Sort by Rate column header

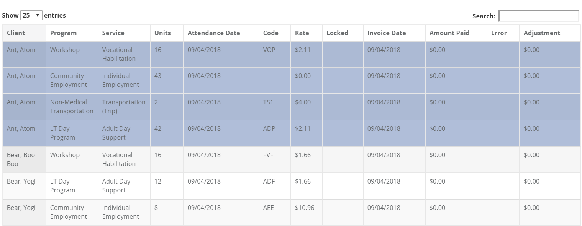pyautogui.click(x=302, y=33)
